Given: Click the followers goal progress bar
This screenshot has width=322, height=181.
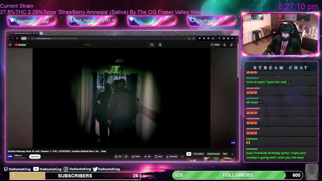Looking at the screenshot, I should (238, 175).
